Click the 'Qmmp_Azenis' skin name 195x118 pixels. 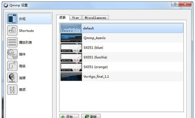click(x=95, y=38)
